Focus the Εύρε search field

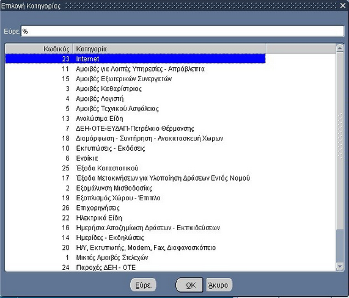183,31
